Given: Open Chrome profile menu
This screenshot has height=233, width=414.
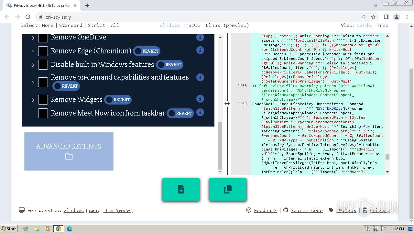Looking at the screenshot, I should (x=397, y=17).
